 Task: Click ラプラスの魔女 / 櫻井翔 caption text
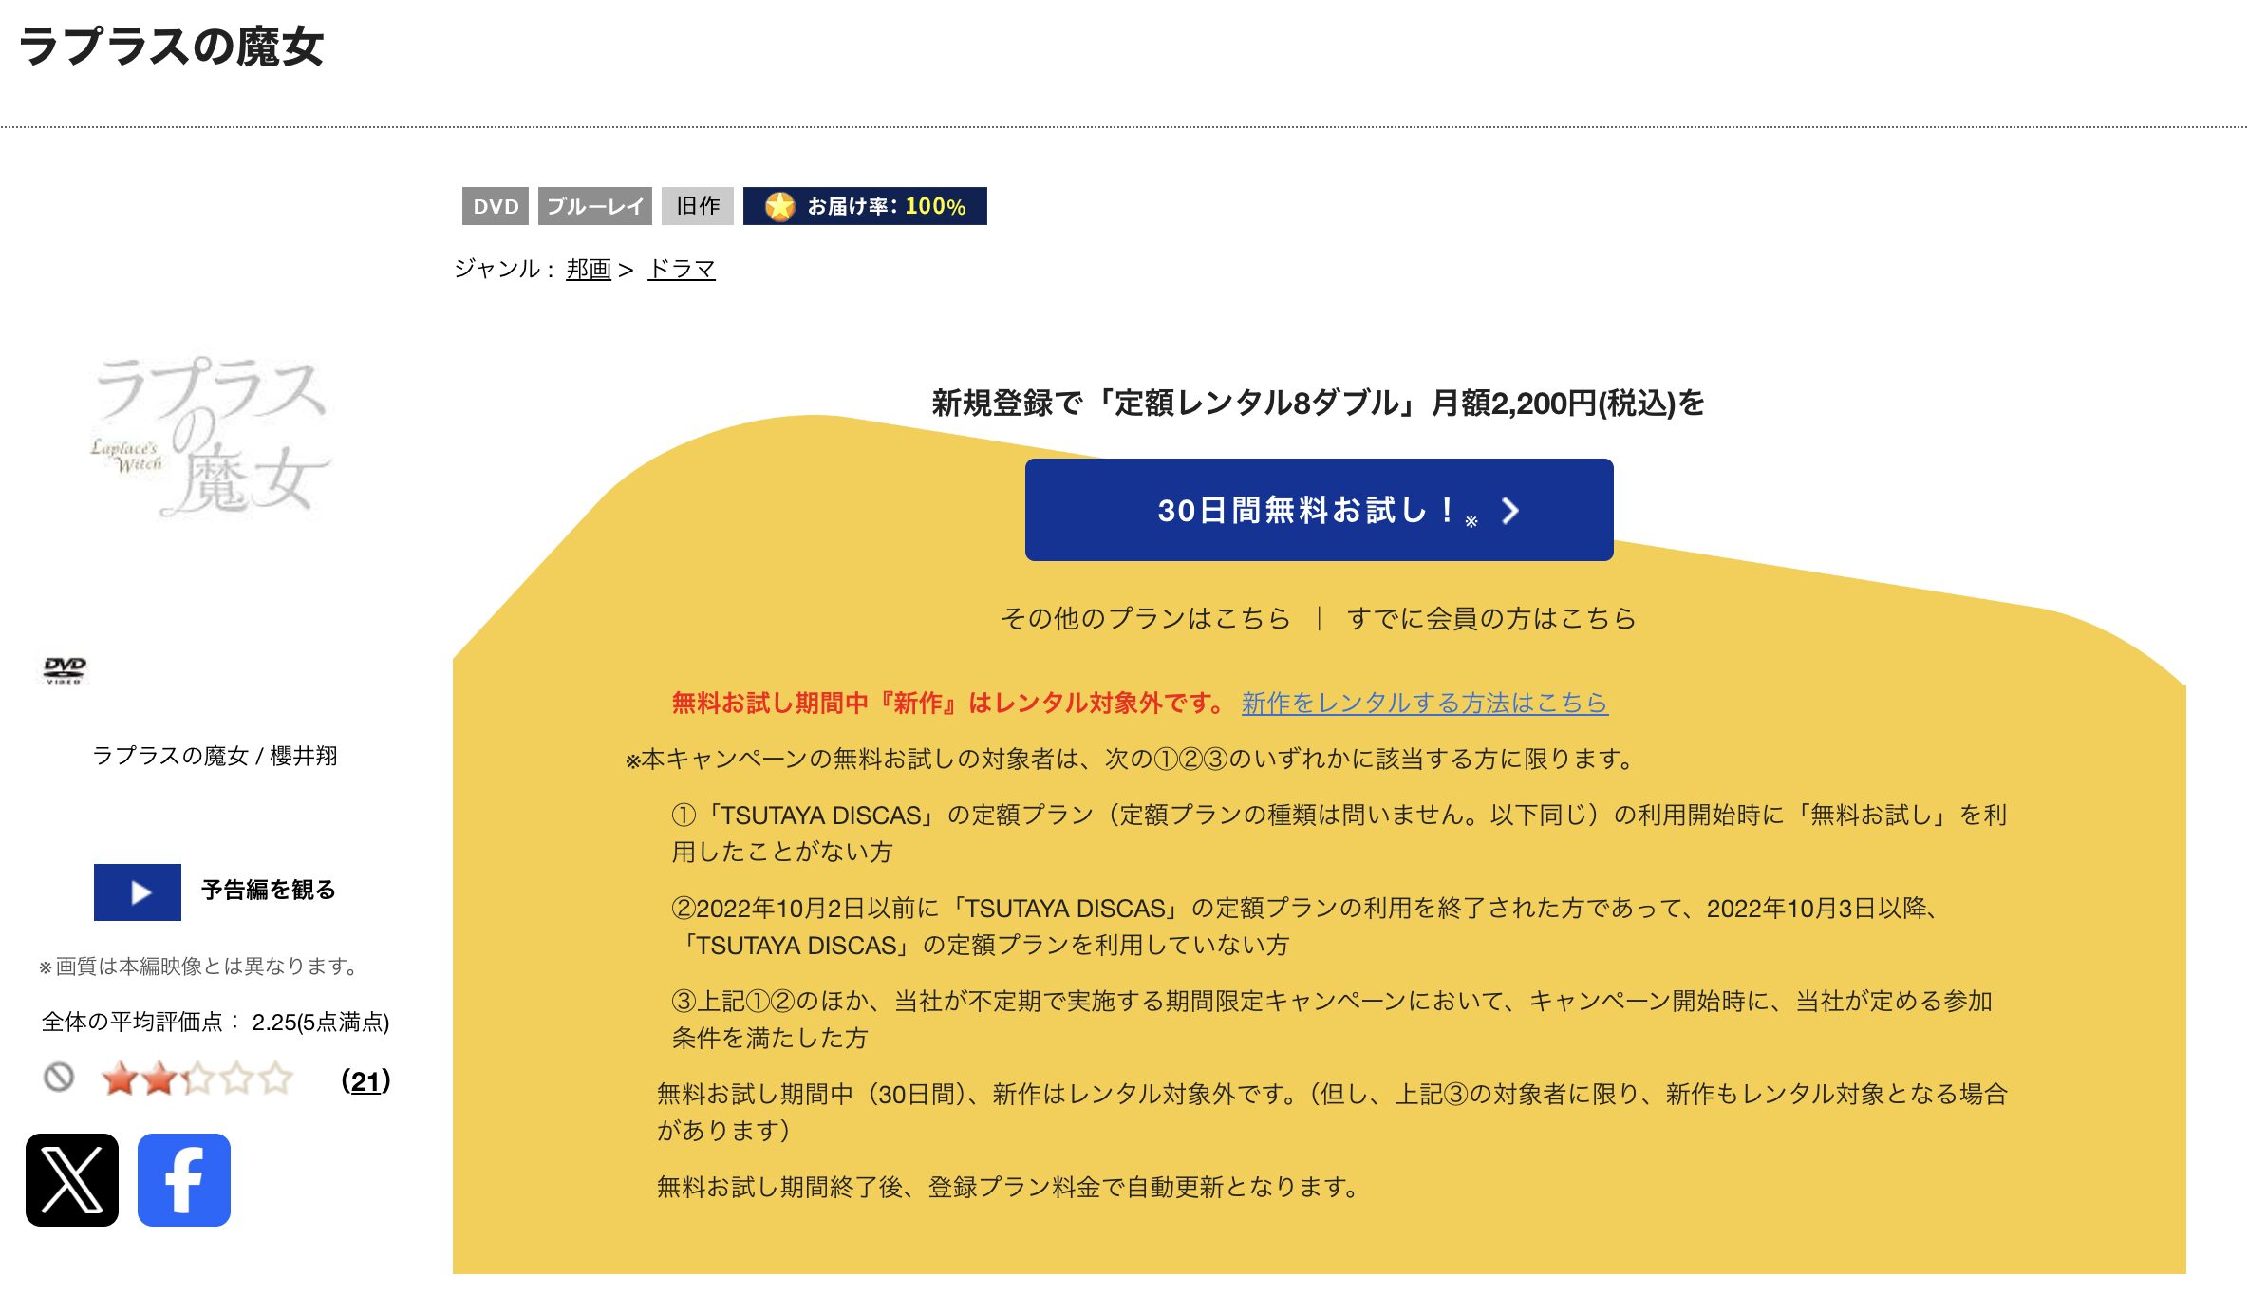click(215, 756)
